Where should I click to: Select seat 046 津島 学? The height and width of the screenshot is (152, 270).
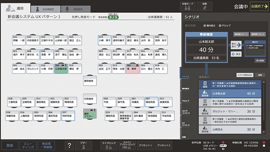[x=47, y=54]
